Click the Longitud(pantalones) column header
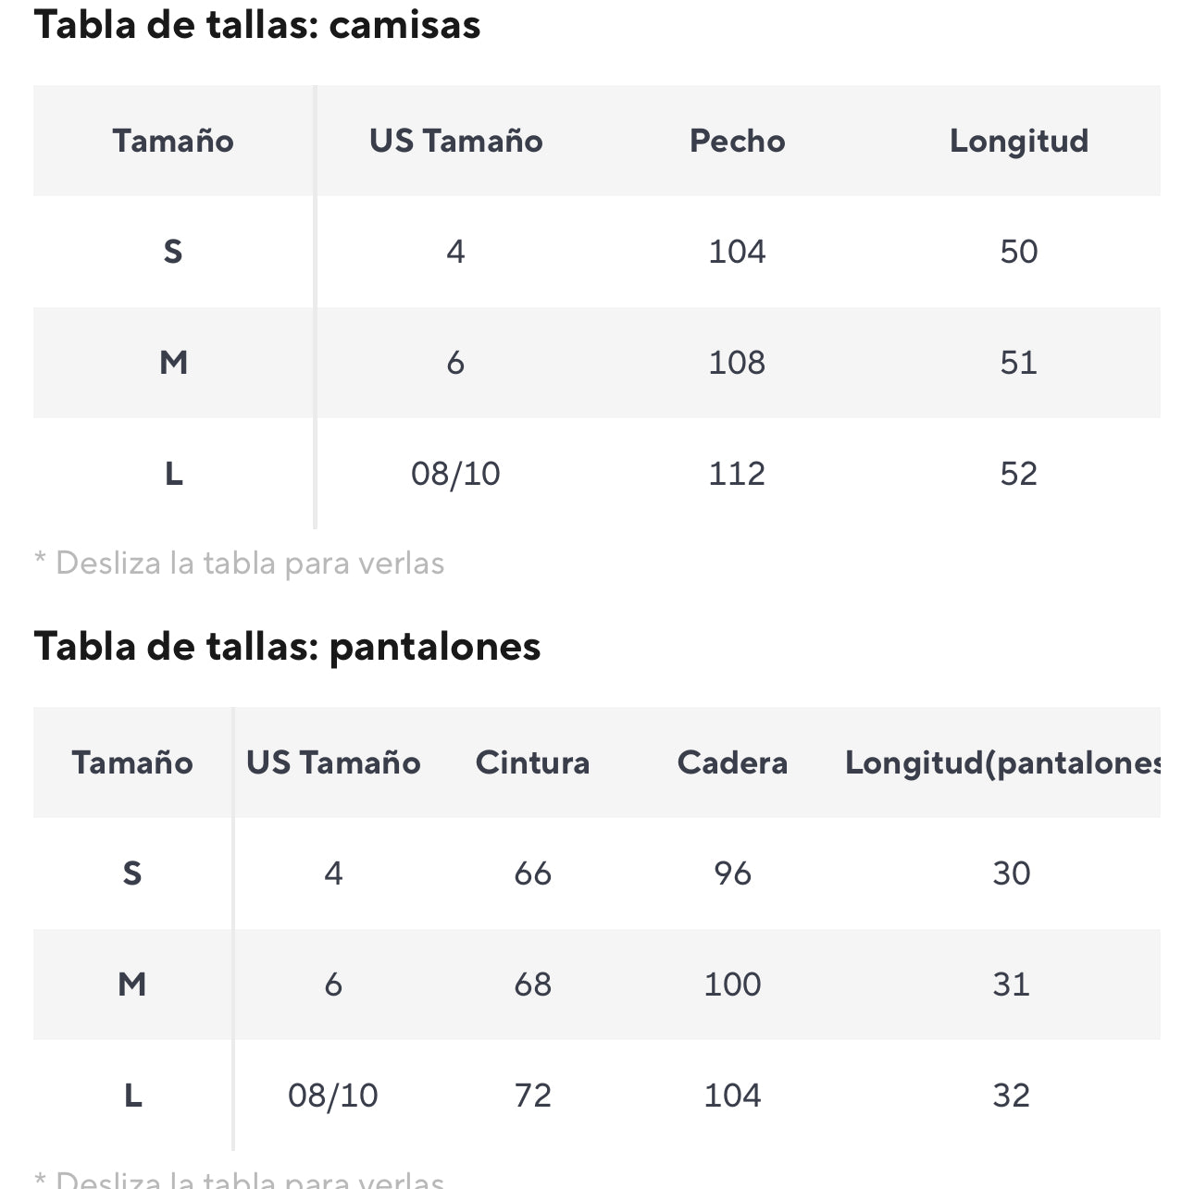This screenshot has width=1194, height=1189. 1004,762
